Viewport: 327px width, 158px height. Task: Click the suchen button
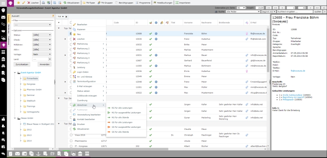coord(318,12)
